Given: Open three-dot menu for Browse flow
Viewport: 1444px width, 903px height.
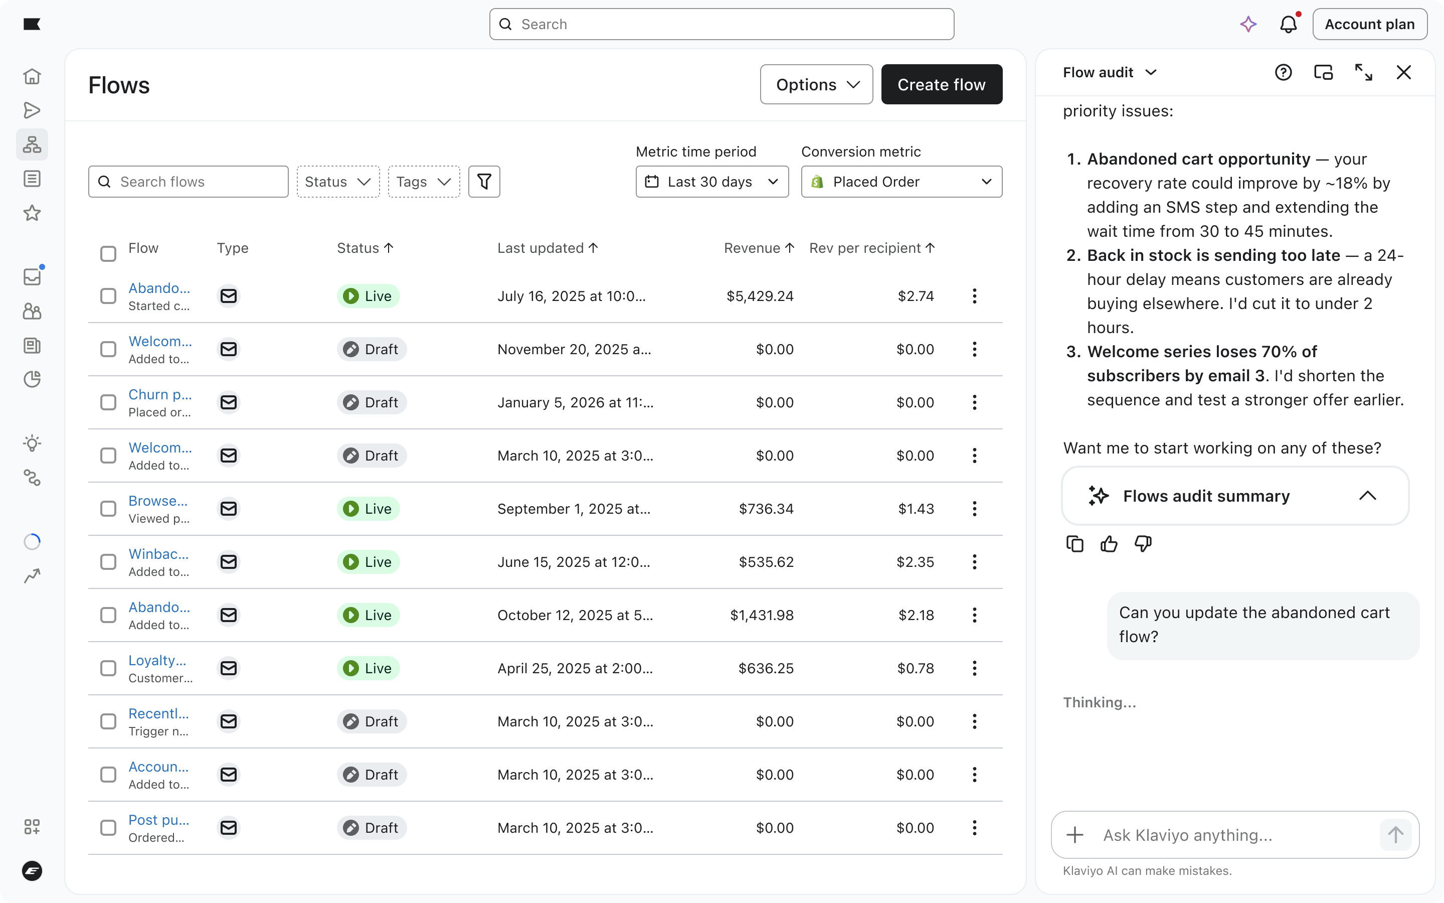Looking at the screenshot, I should click(x=974, y=509).
